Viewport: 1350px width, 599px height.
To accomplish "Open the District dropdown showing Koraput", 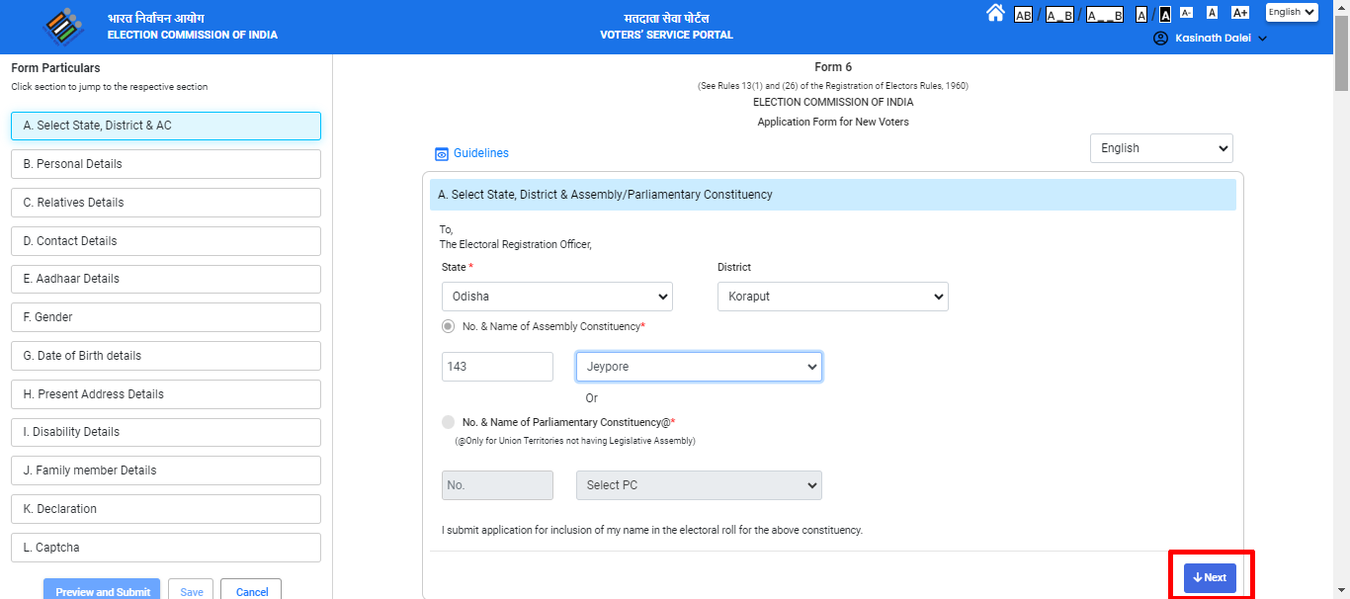I will point(831,296).
